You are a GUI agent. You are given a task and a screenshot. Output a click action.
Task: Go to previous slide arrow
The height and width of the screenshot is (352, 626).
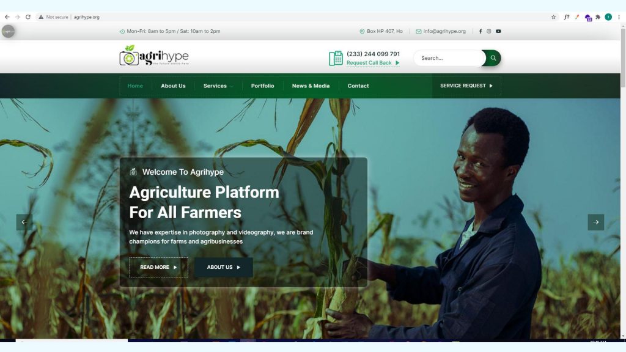[x=24, y=222]
